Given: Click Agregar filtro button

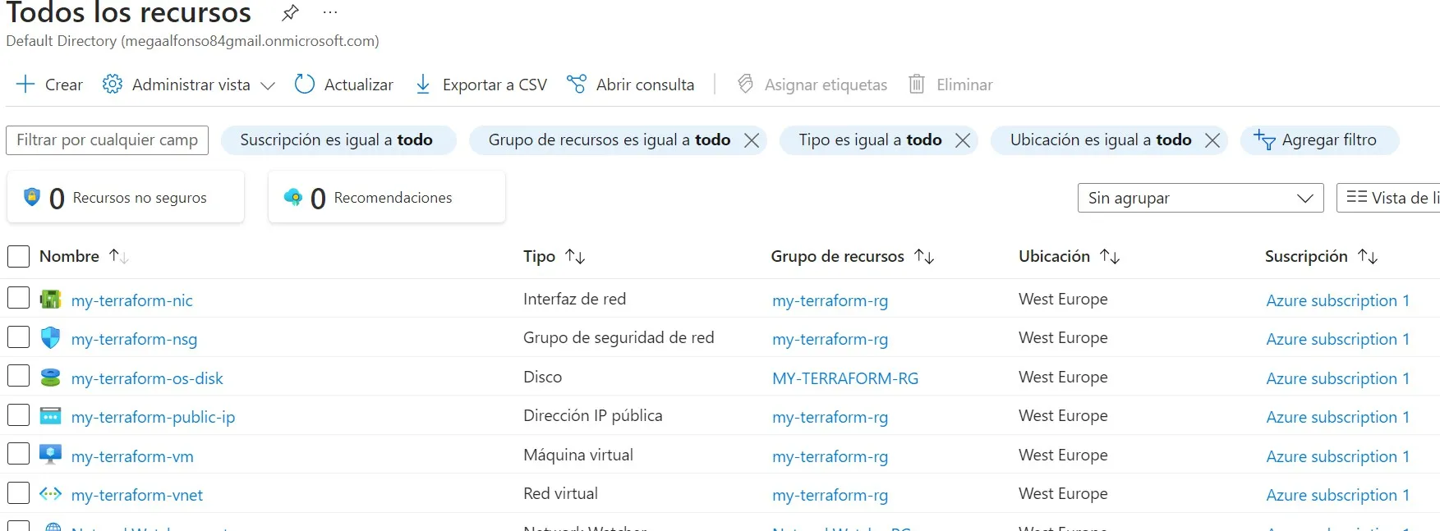Looking at the screenshot, I should 1318,140.
